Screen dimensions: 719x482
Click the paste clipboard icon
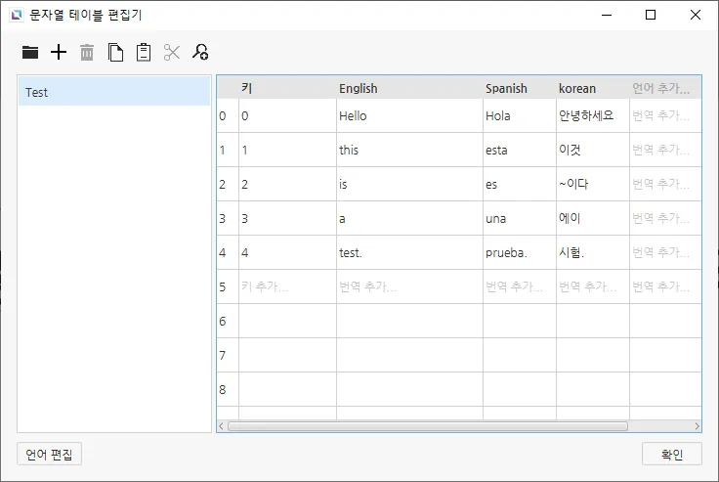(144, 53)
